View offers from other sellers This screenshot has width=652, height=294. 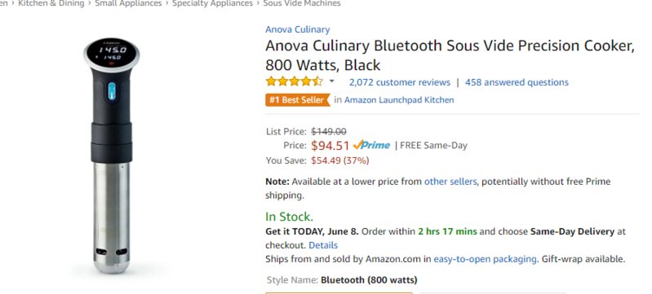click(x=450, y=182)
